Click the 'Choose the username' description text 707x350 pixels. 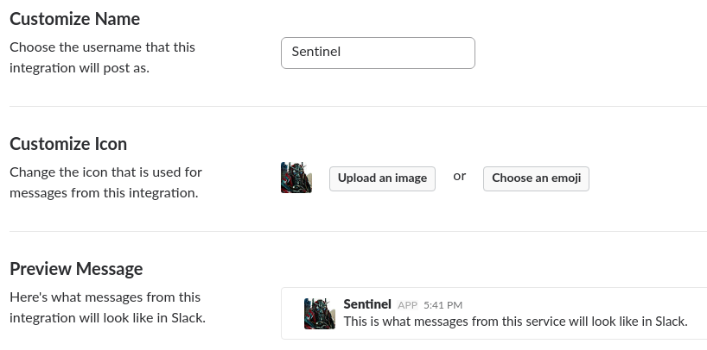(102, 58)
